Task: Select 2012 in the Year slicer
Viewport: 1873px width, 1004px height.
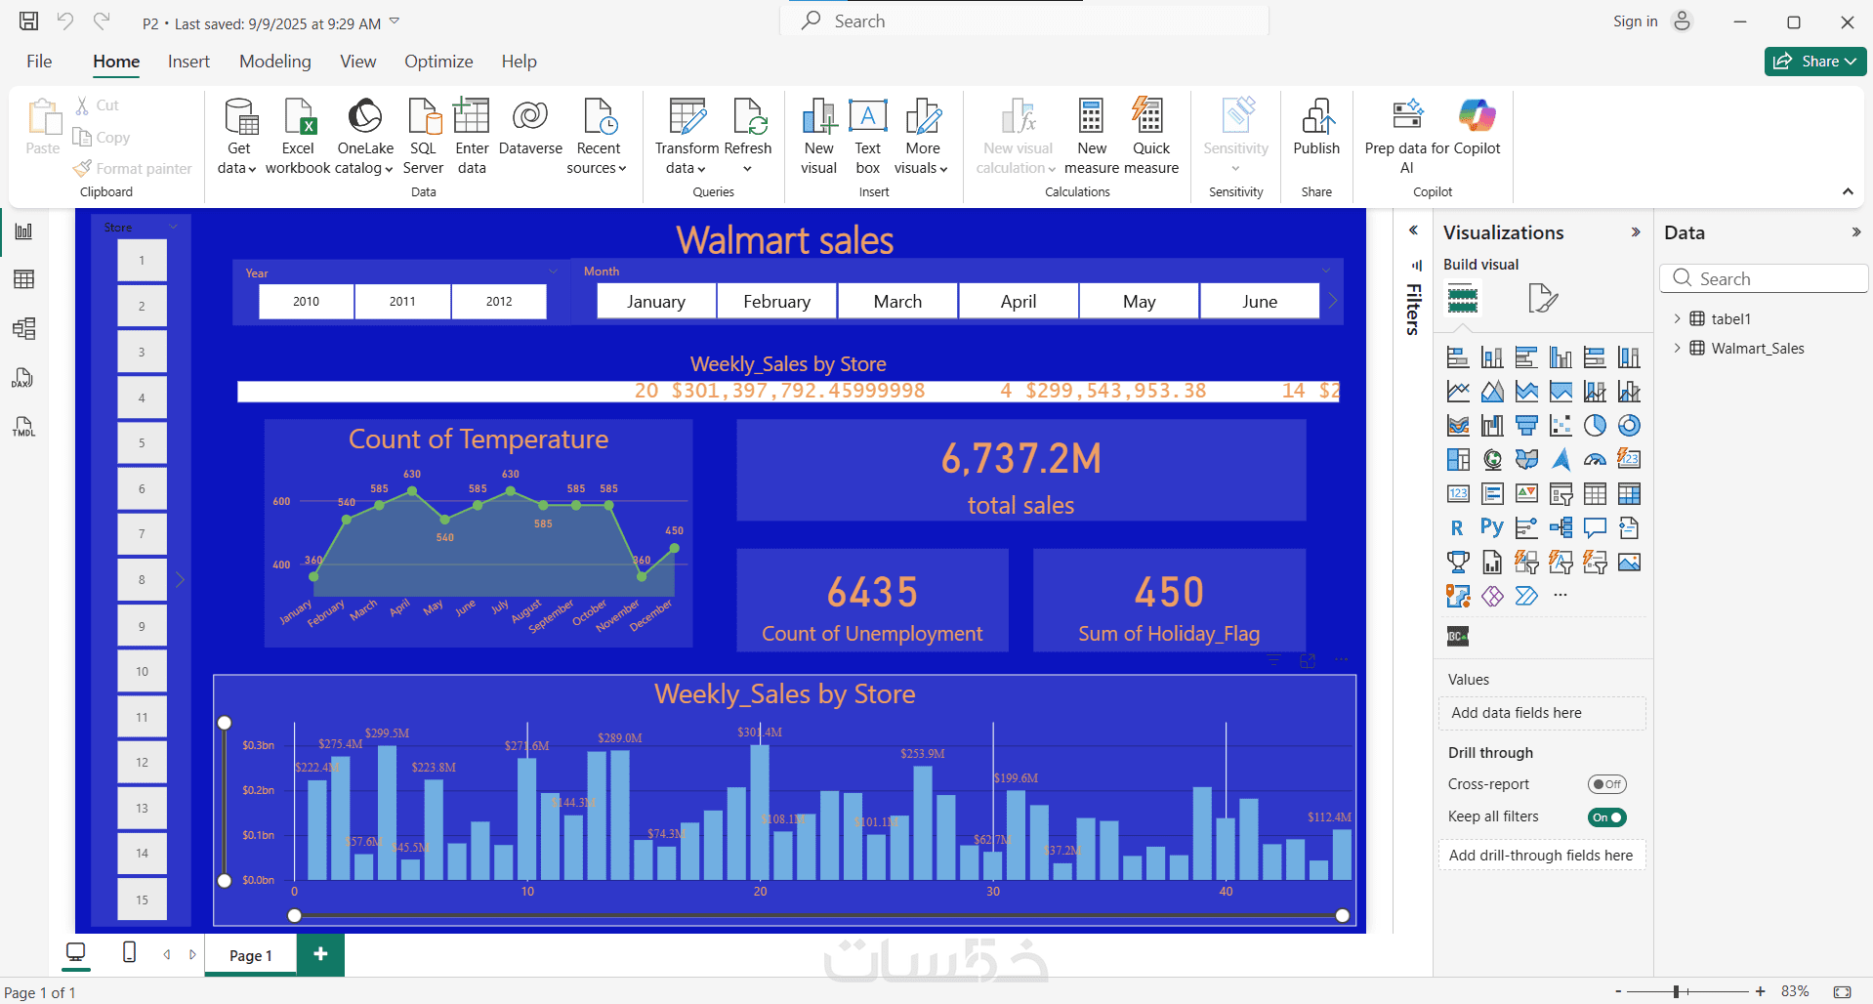Action: click(499, 302)
